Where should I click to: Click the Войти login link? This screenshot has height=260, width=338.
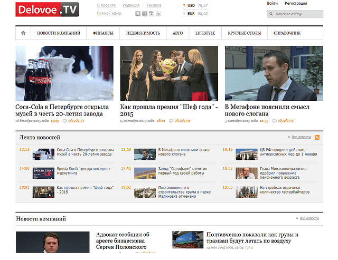coord(273,4)
